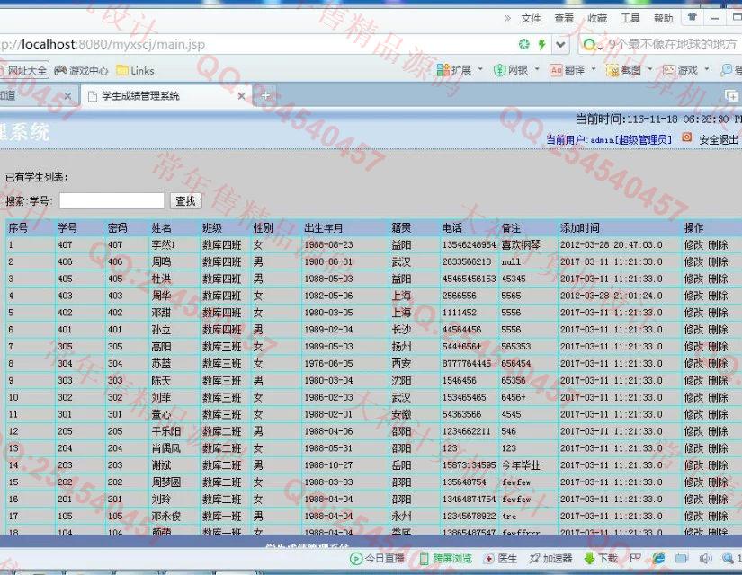Select the note cell 今年毕业

click(521, 465)
